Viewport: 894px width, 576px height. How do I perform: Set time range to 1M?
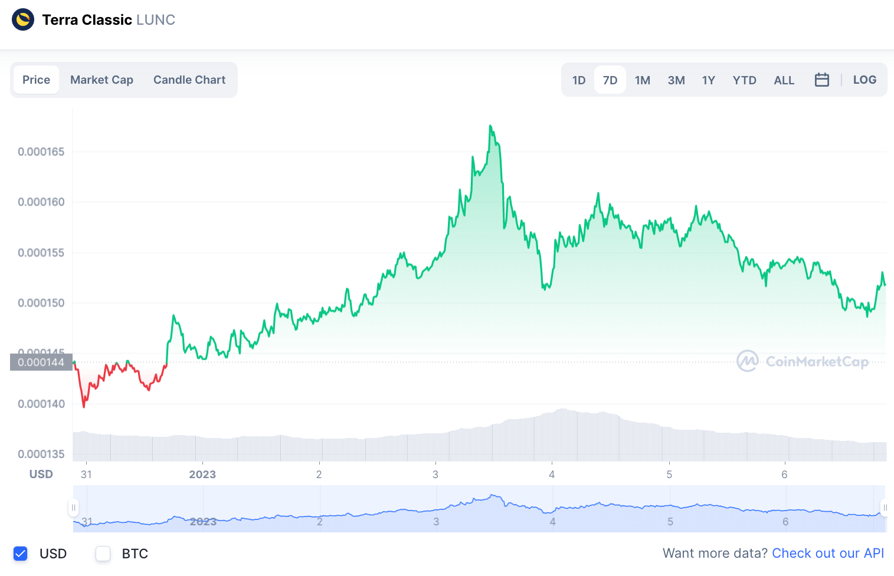643,80
